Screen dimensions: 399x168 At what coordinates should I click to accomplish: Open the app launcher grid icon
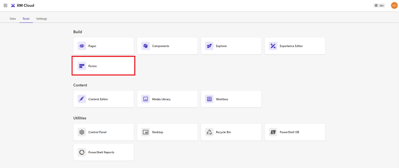tap(5, 5)
